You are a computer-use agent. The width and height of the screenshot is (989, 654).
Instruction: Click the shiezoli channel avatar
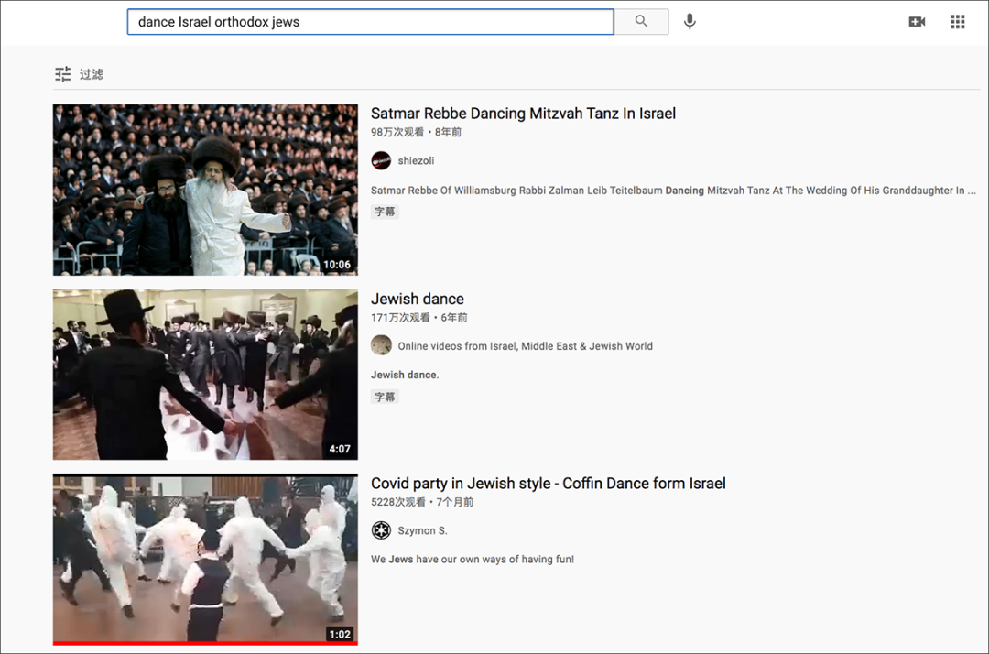tap(381, 161)
